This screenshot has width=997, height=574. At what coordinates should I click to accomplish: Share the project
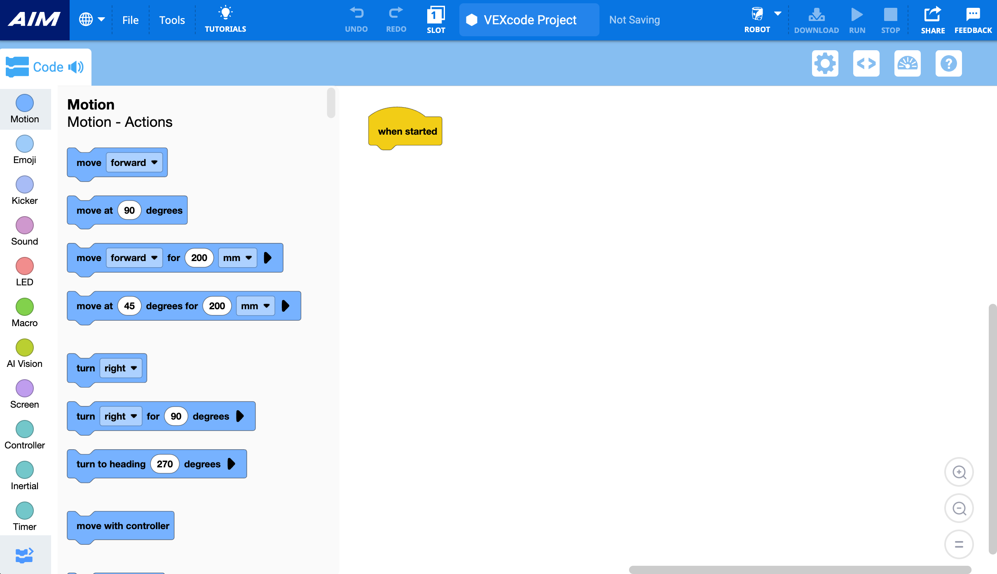933,19
